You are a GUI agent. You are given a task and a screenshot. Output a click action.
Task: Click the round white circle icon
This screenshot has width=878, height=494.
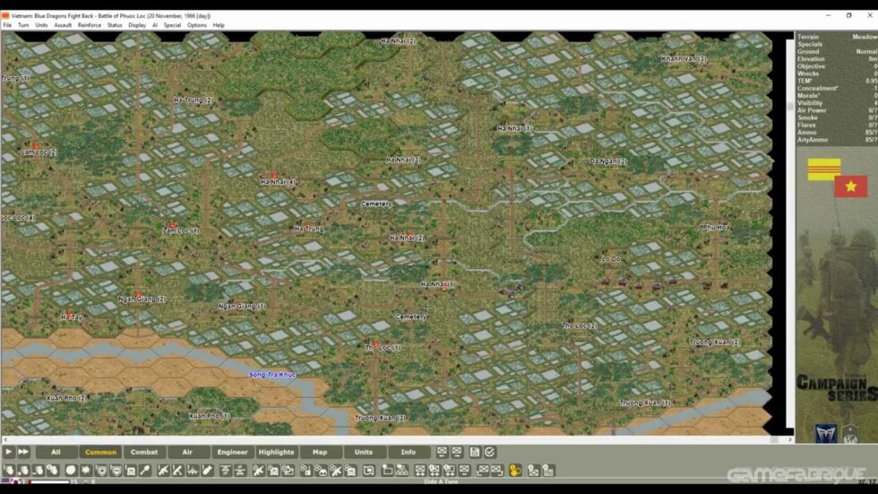(71, 471)
